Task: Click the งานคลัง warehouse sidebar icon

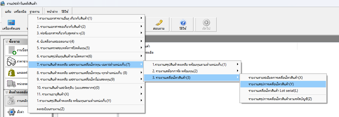Action: [12, 101]
